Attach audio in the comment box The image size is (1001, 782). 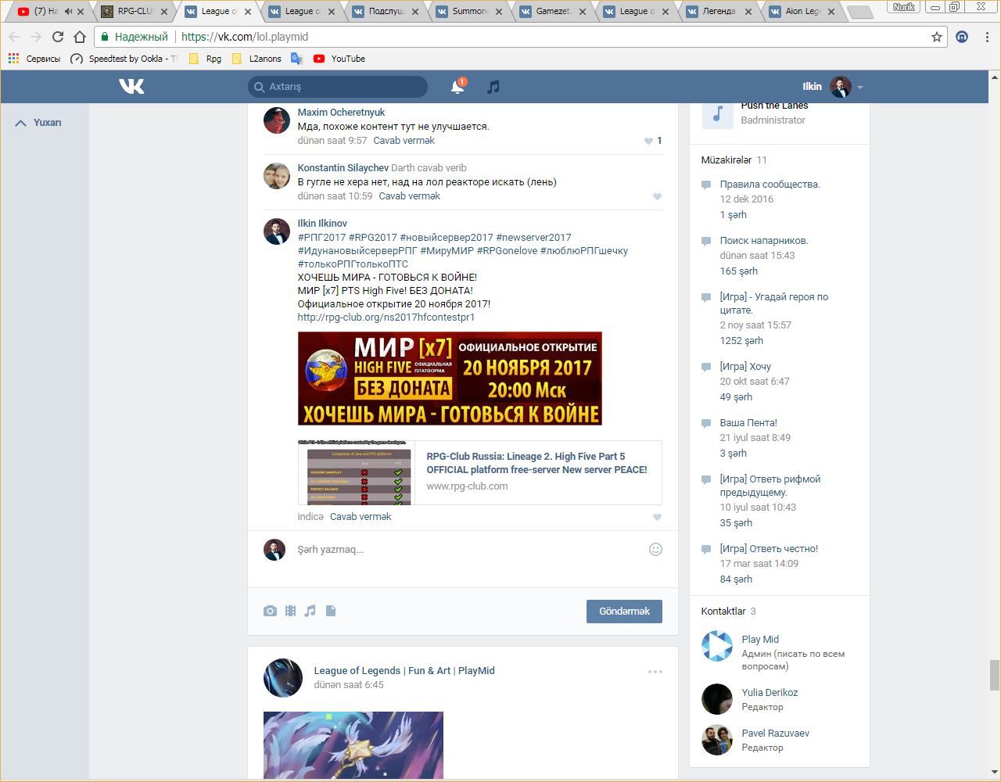[310, 611]
